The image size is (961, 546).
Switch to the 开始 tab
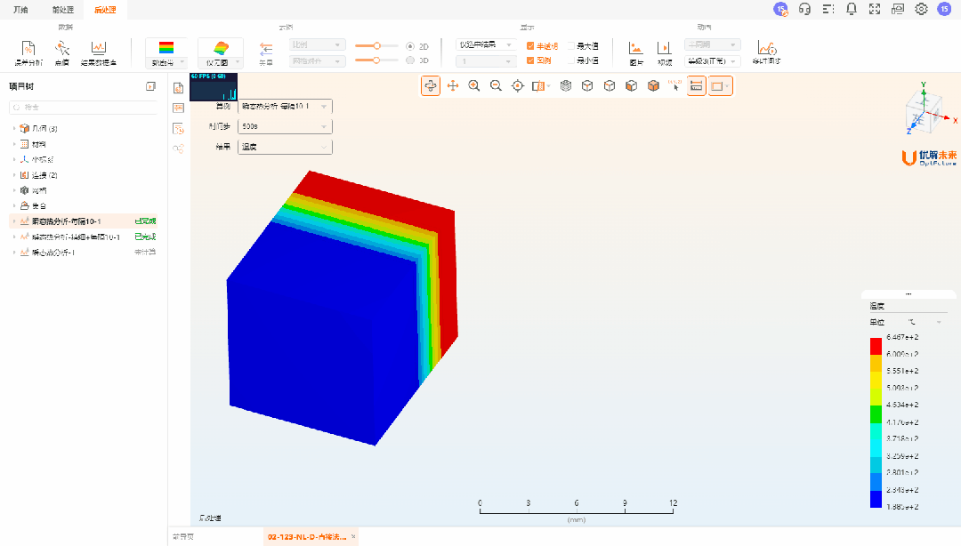(20, 10)
